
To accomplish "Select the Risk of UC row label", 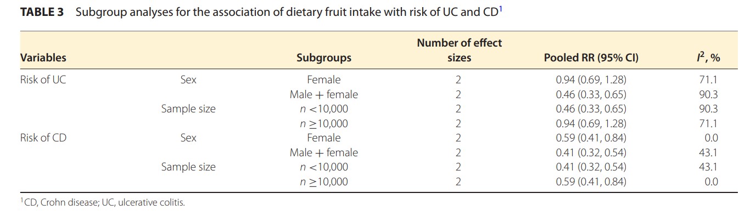I will [x=43, y=79].
